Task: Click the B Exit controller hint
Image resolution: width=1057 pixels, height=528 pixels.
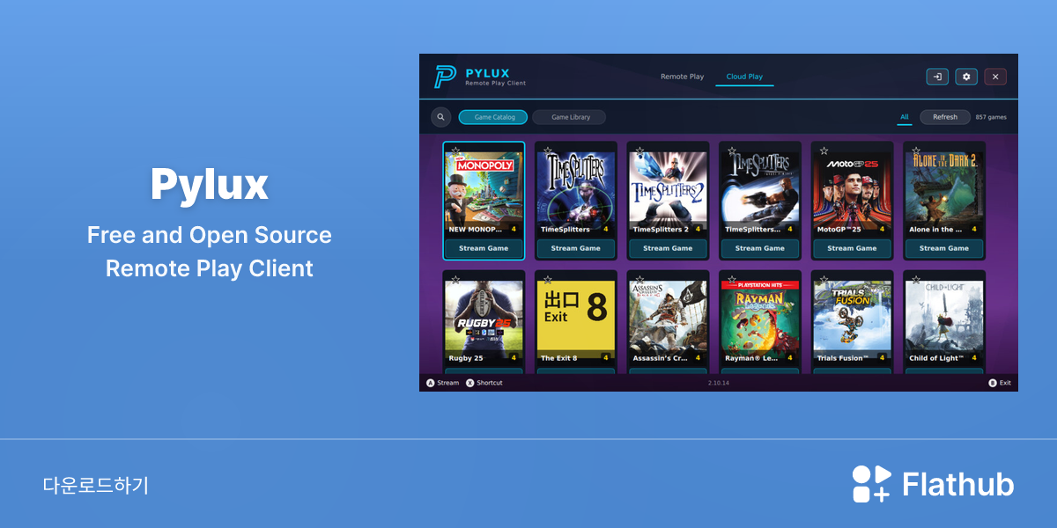Action: pos(1000,383)
